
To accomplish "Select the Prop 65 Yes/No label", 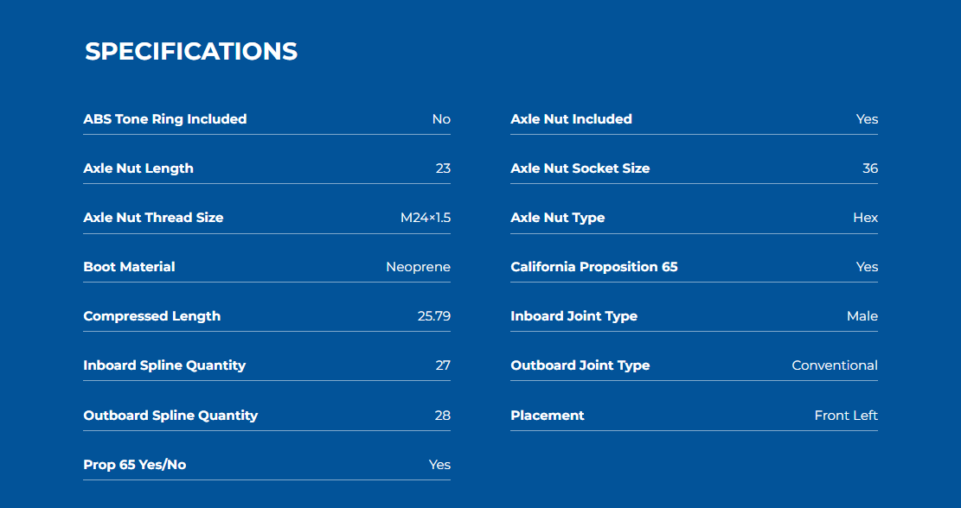I will [135, 465].
